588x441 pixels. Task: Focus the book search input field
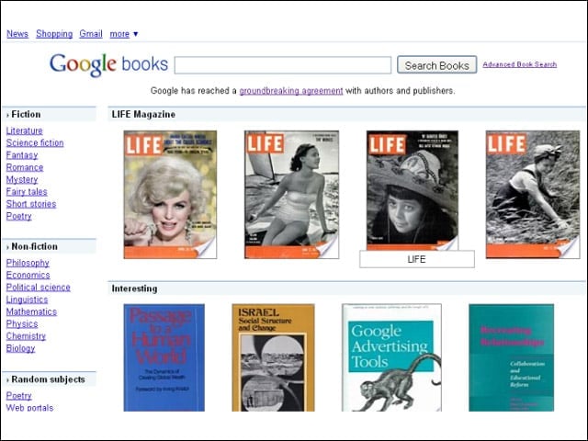point(283,65)
